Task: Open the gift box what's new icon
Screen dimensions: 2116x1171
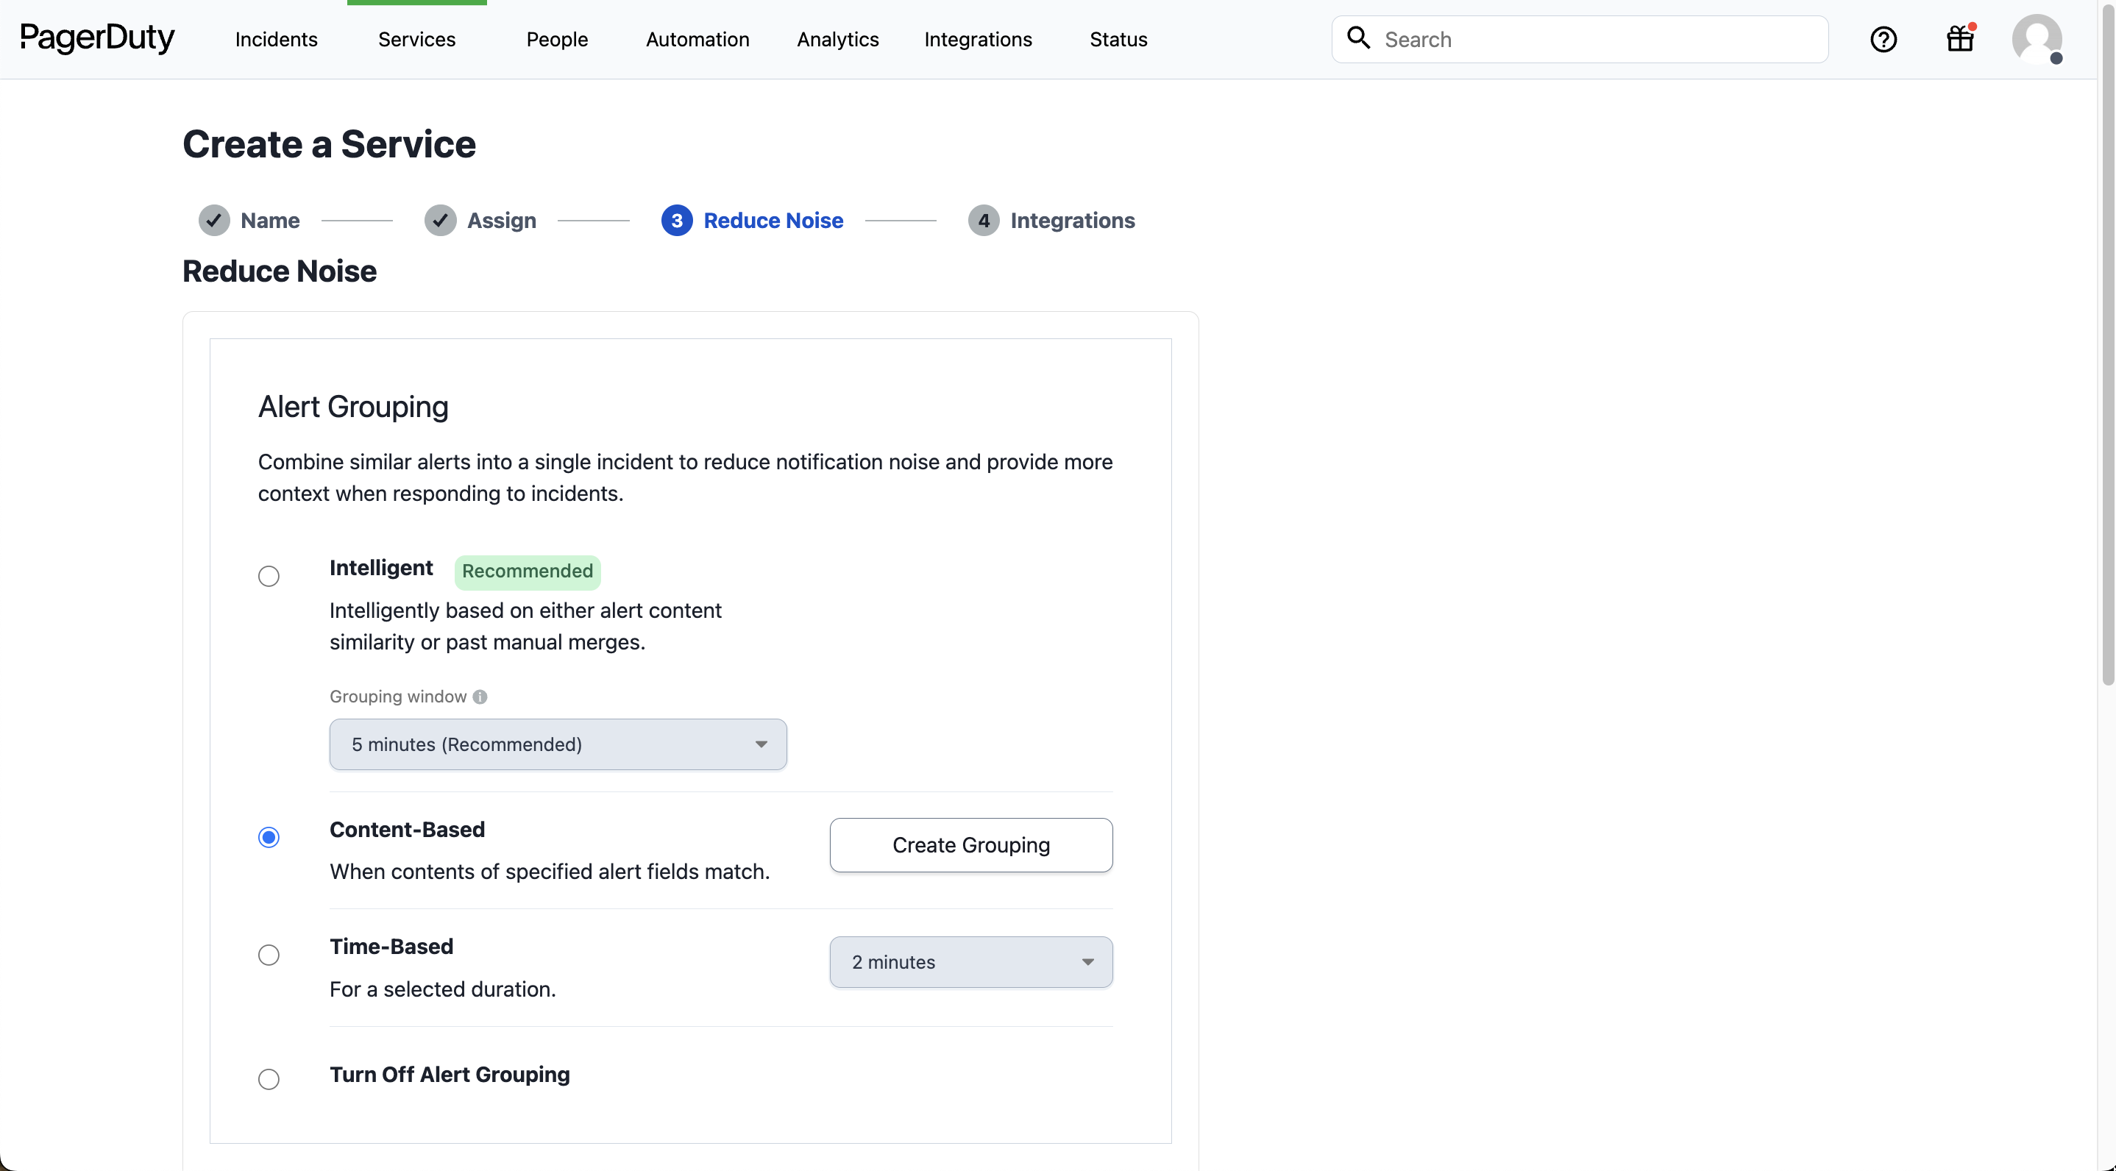Action: coord(1960,38)
